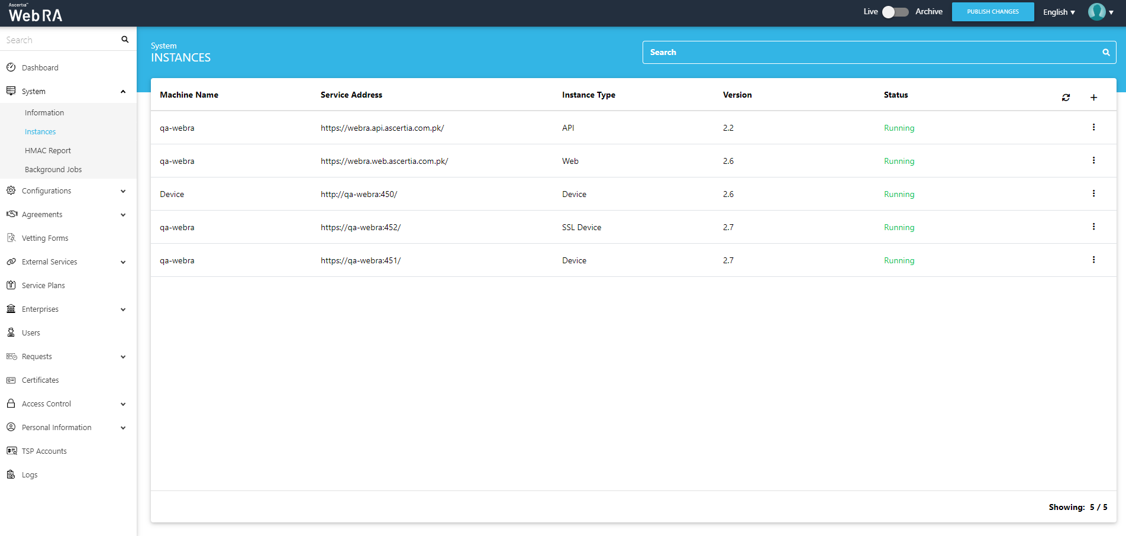Open actions menu for SSL Device row
The width and height of the screenshot is (1126, 536).
coord(1093,227)
